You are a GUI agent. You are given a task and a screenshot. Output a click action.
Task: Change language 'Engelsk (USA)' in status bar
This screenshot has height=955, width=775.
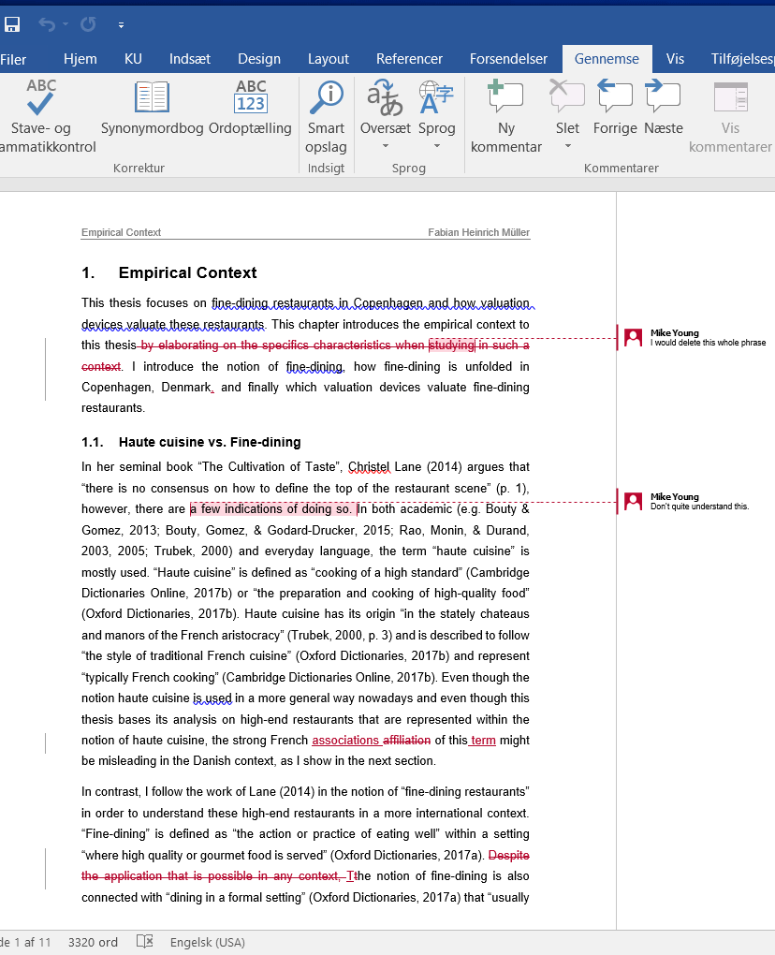pos(208,942)
